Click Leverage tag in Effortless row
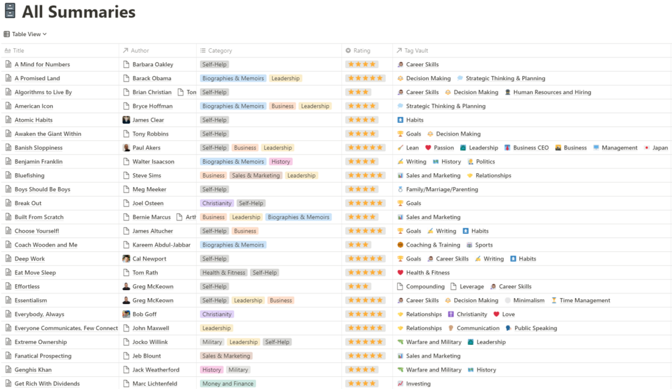This screenshot has height=389, width=672. 471,287
